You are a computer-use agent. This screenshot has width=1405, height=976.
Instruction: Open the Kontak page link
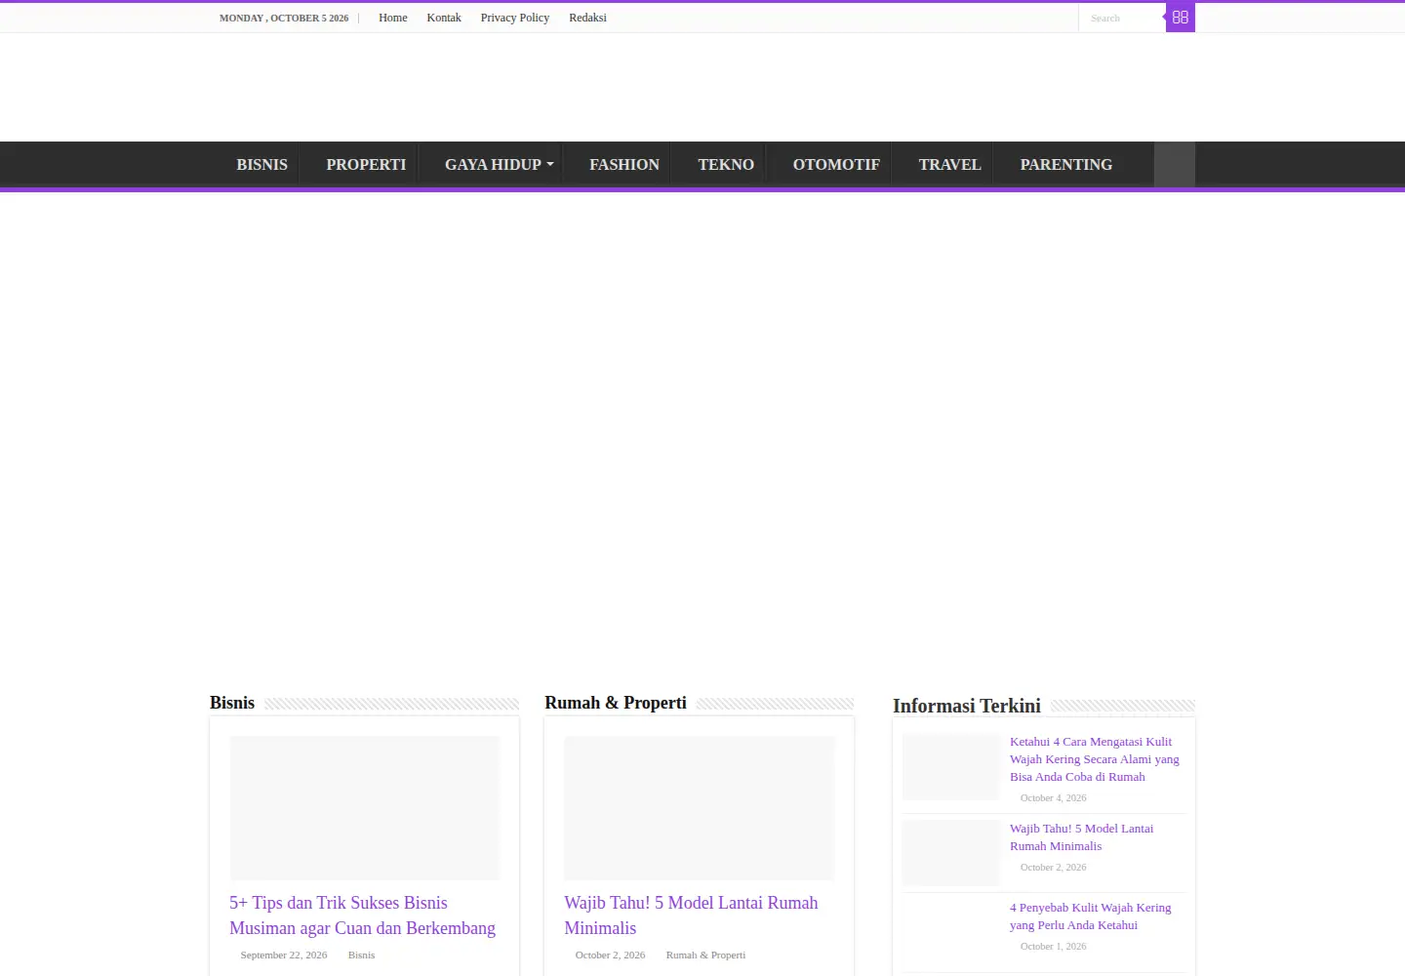[444, 18]
